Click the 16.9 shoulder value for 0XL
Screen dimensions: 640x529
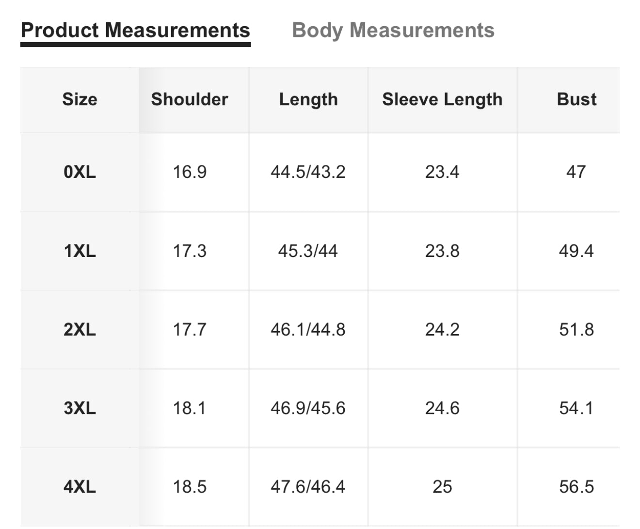pyautogui.click(x=190, y=172)
